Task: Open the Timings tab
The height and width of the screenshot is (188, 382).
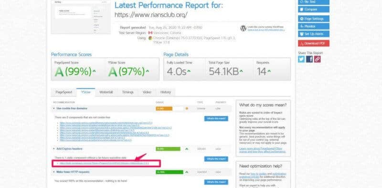Action: click(128, 92)
